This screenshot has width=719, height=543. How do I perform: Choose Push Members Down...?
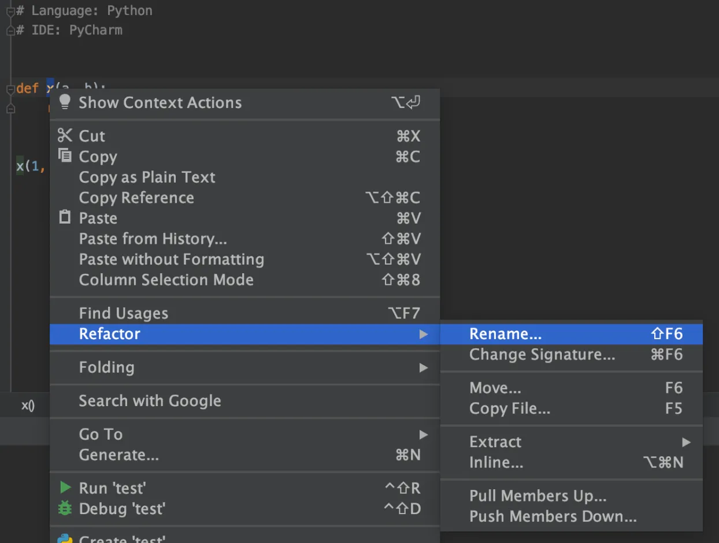point(572,516)
